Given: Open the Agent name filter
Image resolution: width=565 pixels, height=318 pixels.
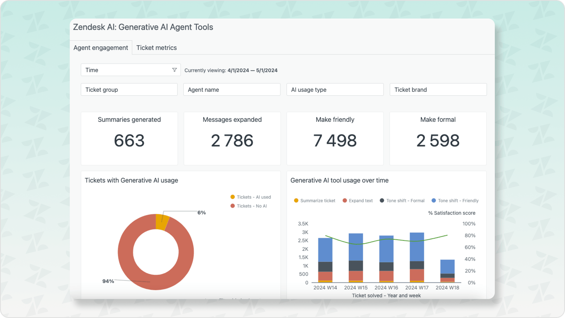Looking at the screenshot, I should click(232, 90).
